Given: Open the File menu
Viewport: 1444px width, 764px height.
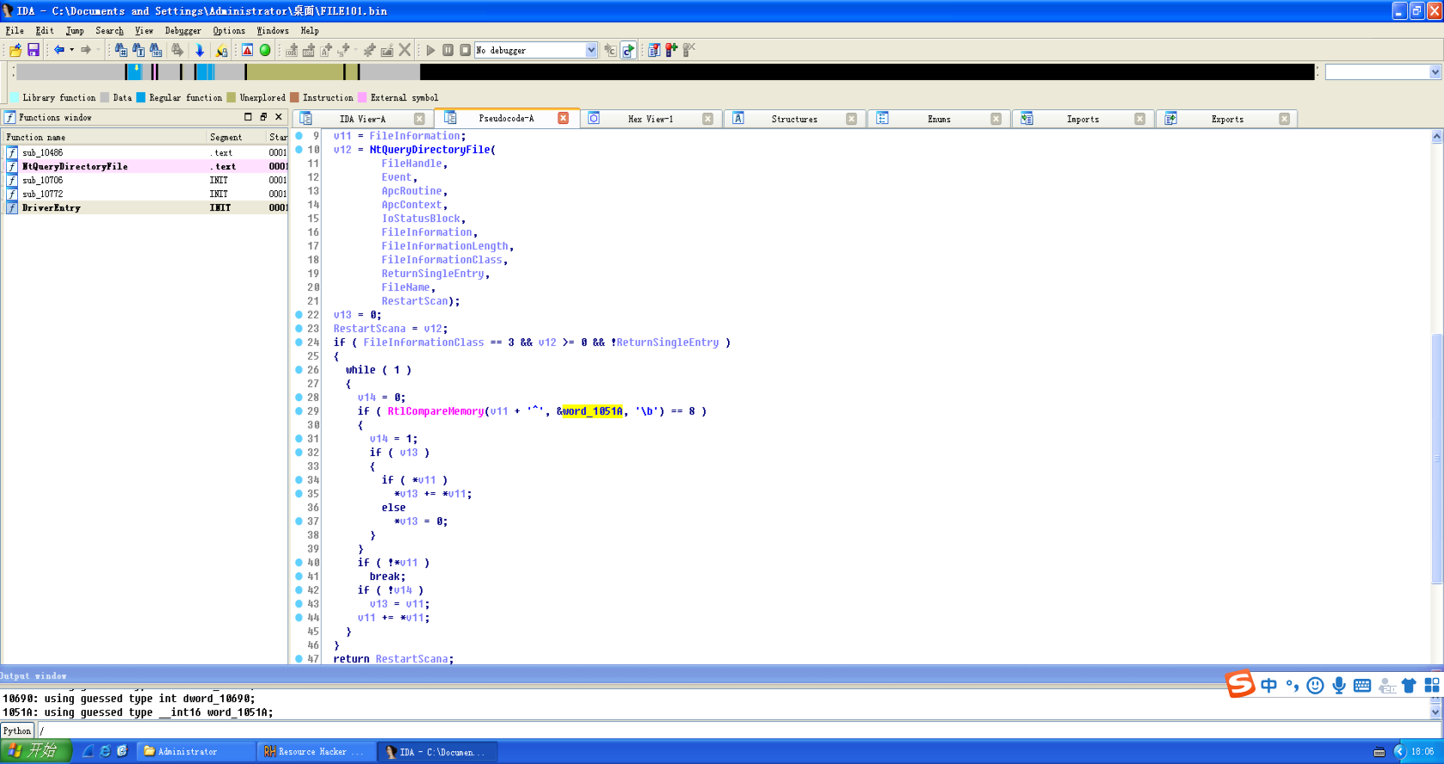Looking at the screenshot, I should [15, 30].
